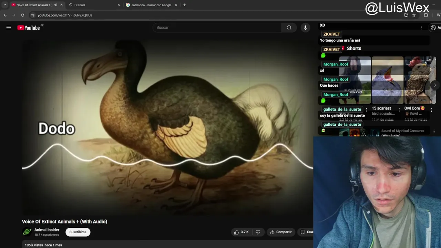Open options for 15 scariest bird sounds
The image size is (441, 248).
pyautogui.click(x=399, y=110)
